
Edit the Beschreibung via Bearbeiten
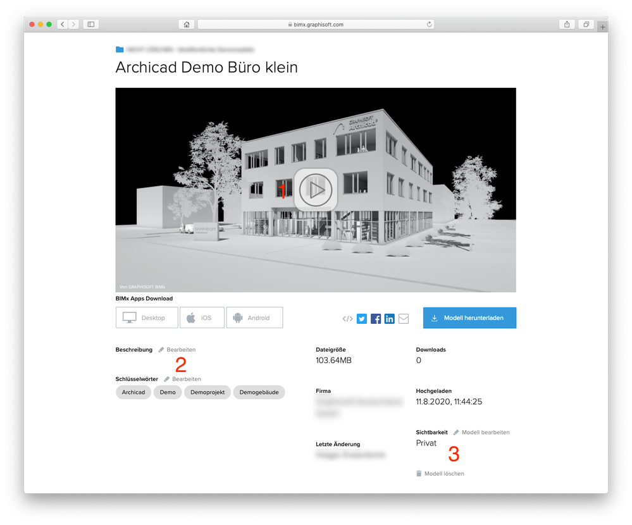[177, 350]
